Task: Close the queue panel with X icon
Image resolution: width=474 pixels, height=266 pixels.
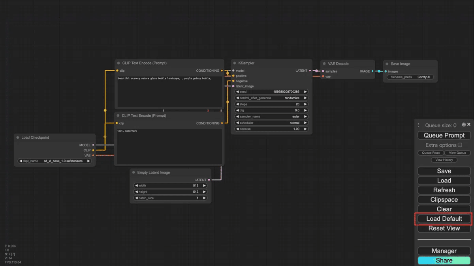Action: click(469, 125)
